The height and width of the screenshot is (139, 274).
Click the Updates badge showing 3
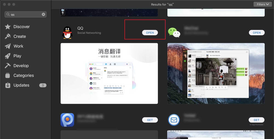[x=43, y=85]
